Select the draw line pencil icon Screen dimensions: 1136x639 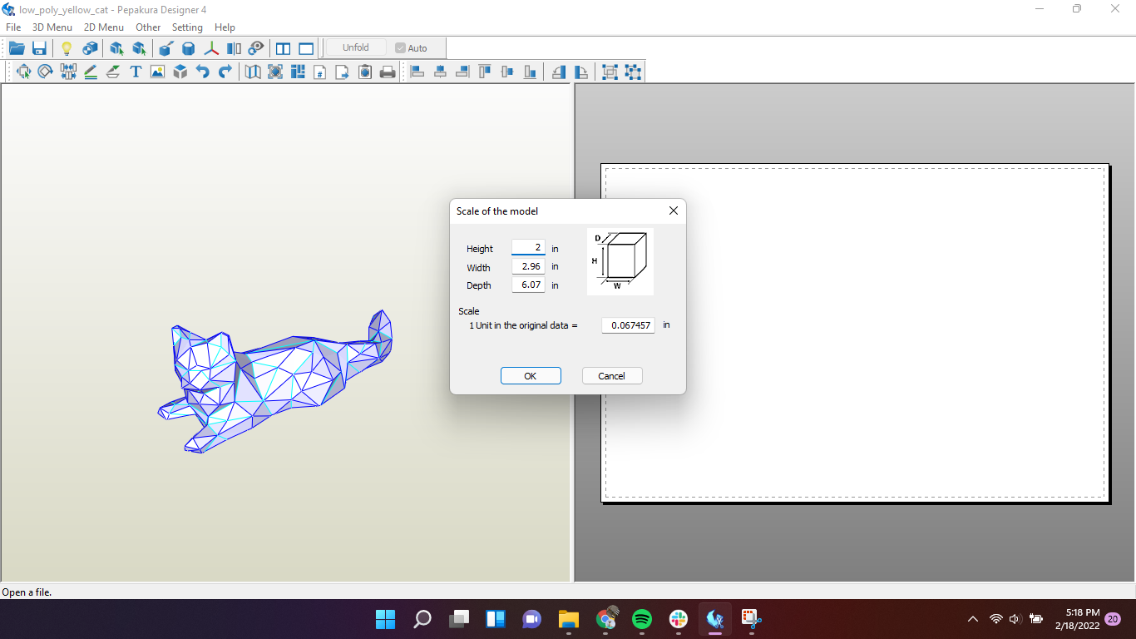tap(90, 72)
